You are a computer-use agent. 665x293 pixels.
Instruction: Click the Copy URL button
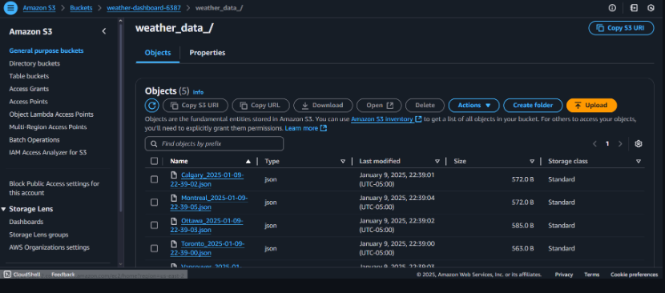coord(261,105)
